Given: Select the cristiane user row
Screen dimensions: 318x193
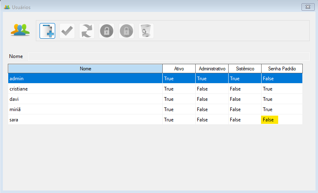Looking at the screenshot, I should (x=85, y=88).
